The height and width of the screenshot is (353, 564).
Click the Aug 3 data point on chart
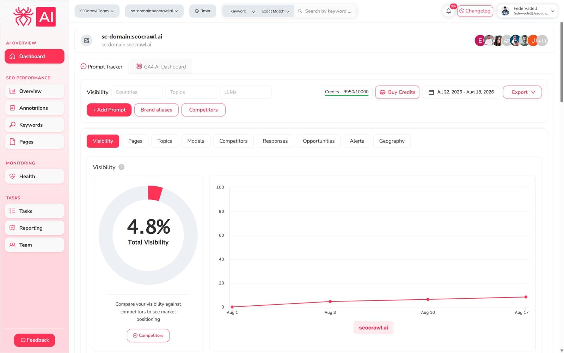point(330,301)
